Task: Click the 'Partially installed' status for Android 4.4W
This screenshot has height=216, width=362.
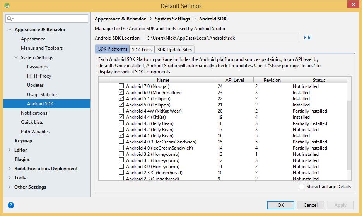Action: (310, 111)
